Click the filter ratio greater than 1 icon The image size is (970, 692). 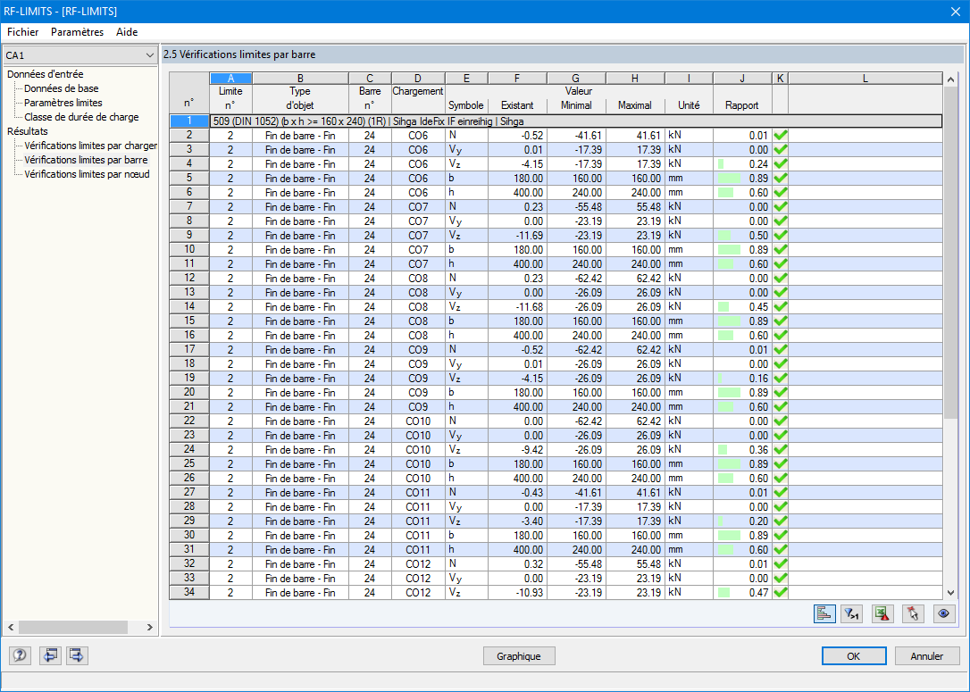pos(852,613)
